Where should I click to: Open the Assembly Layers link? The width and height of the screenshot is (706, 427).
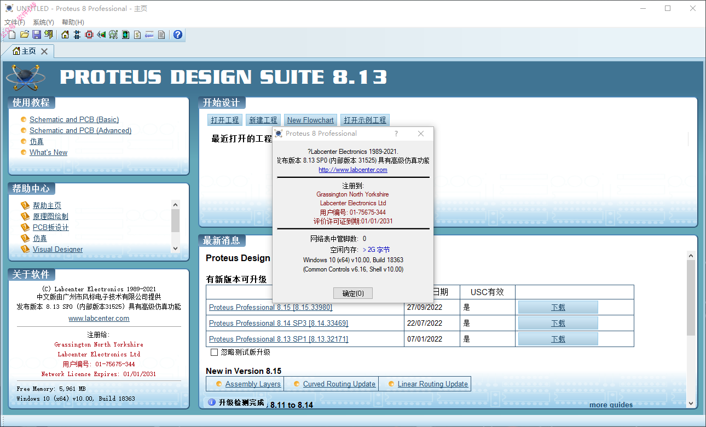[x=253, y=384]
